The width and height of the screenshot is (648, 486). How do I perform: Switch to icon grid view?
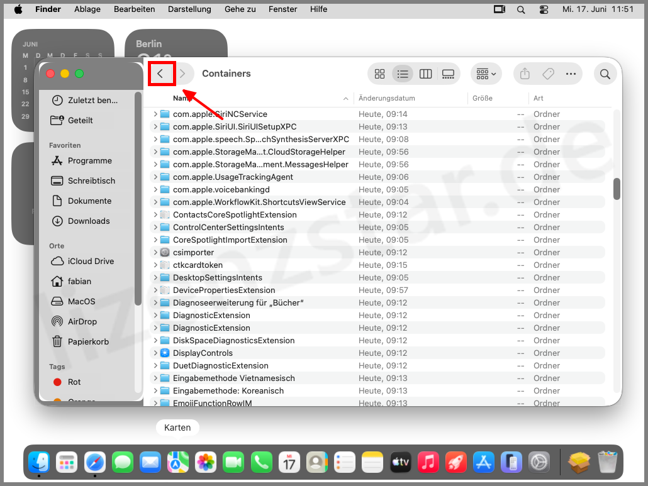coord(379,74)
